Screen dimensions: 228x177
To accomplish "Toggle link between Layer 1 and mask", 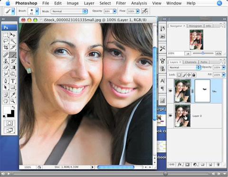I will 193,91.
